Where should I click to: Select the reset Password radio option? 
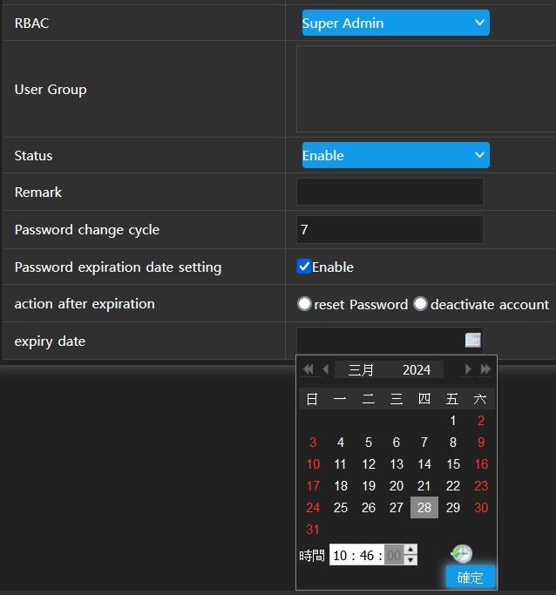(x=304, y=304)
